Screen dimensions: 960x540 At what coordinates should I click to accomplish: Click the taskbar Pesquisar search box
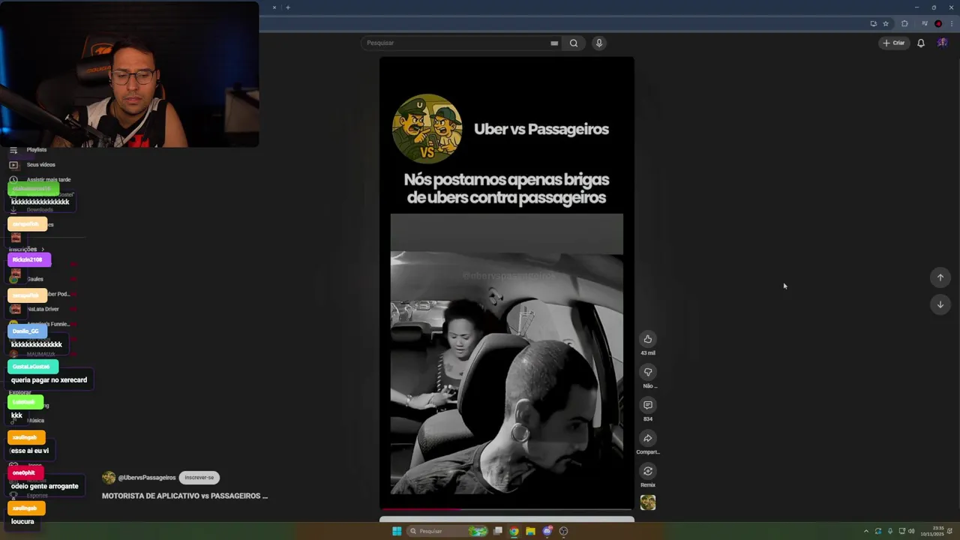pyautogui.click(x=447, y=531)
